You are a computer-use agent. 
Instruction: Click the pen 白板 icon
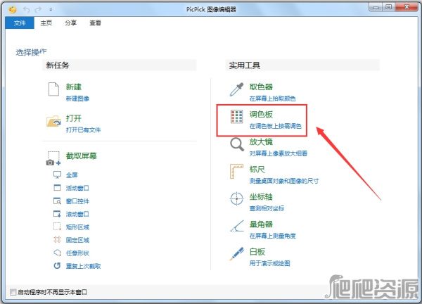(x=236, y=253)
